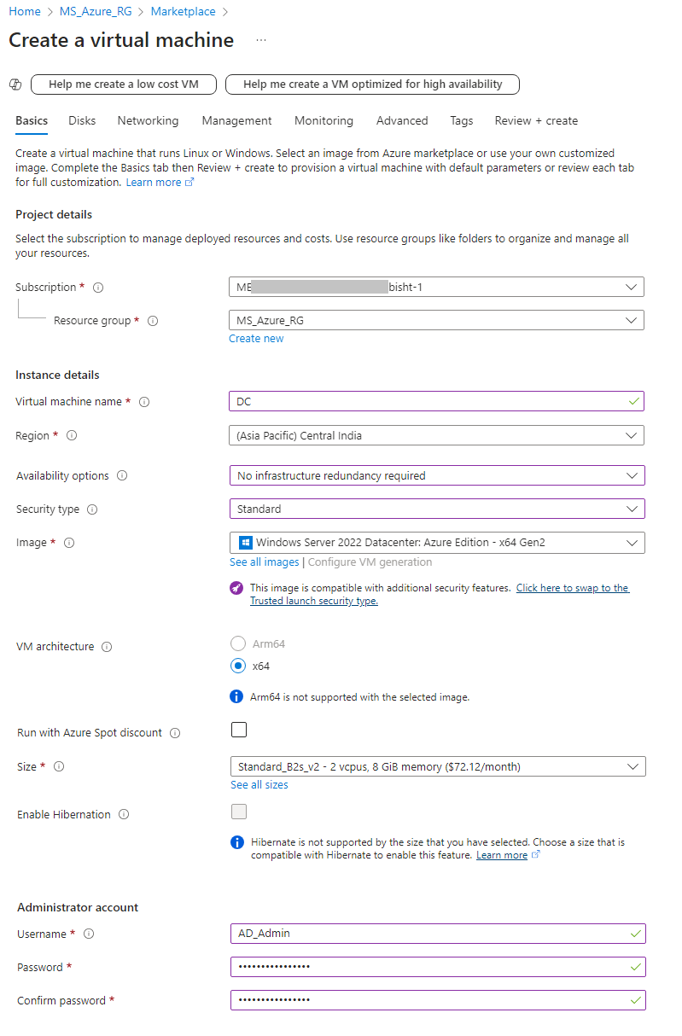Click blue info icon for Hibernate notice
682x1036 pixels.
click(238, 842)
